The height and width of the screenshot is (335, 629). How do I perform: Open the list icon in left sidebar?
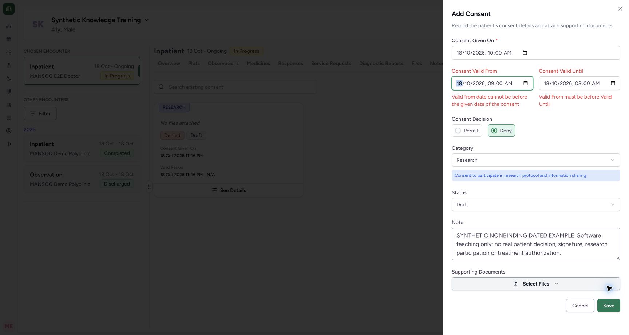(9, 52)
